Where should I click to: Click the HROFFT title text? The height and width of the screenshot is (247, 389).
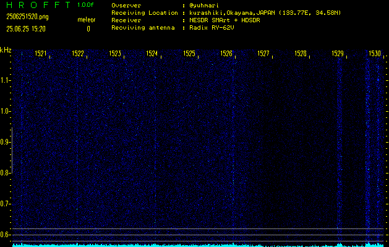[x=38, y=5]
